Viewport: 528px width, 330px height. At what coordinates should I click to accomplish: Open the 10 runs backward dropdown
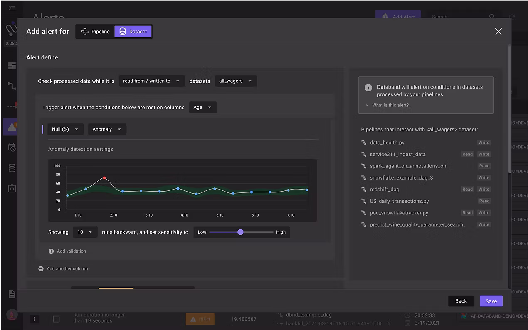pyautogui.click(x=85, y=232)
